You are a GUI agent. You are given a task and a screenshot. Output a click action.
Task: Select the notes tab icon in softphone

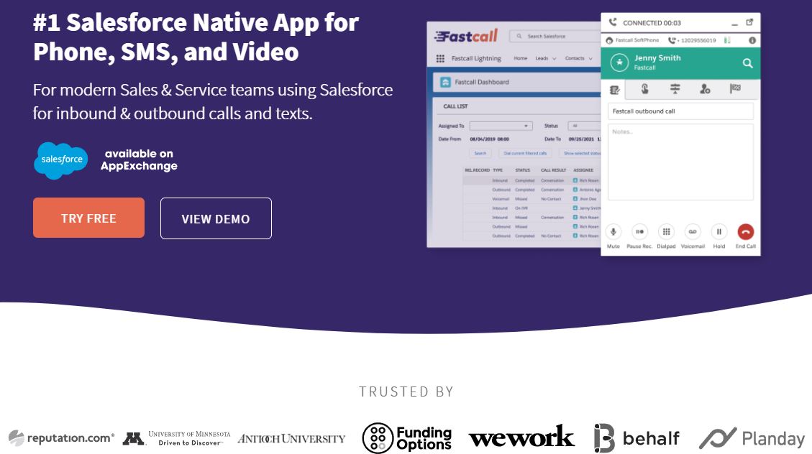[615, 90]
